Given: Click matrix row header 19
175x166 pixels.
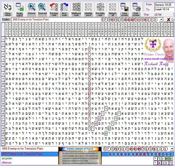Looking at the screenshot, I should [x=3, y=128].
